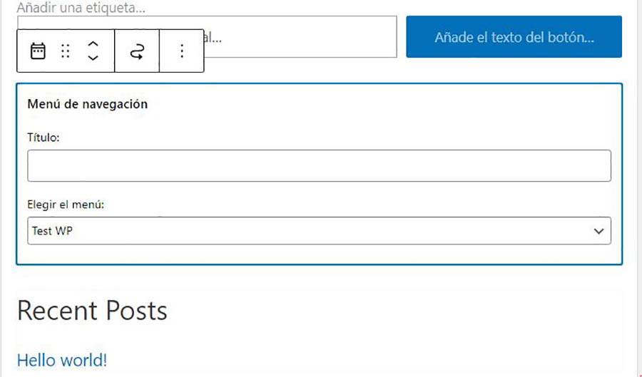Click the calendar block type icon
The width and height of the screenshot is (642, 377).
[38, 51]
